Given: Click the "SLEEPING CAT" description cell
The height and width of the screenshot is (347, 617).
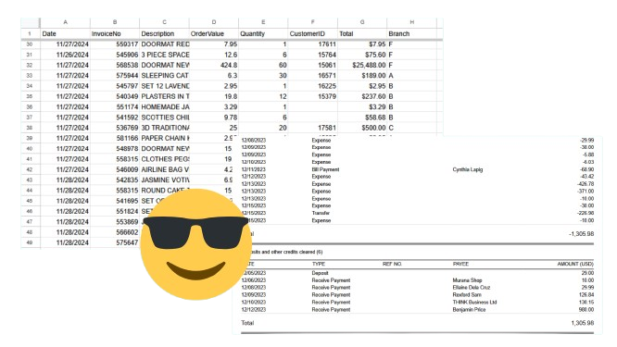Looking at the screenshot, I should click(165, 76).
